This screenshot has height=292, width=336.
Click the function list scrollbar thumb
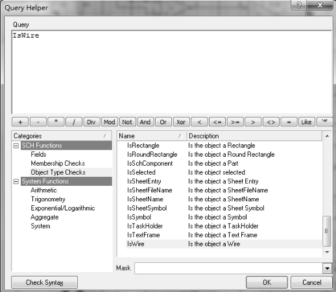point(327,231)
